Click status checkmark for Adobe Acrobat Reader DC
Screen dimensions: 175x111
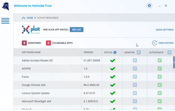coord(113,61)
